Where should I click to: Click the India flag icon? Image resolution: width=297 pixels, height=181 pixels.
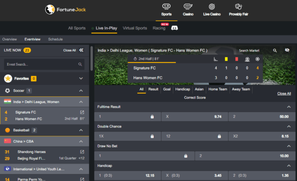pyautogui.click(x=8, y=102)
